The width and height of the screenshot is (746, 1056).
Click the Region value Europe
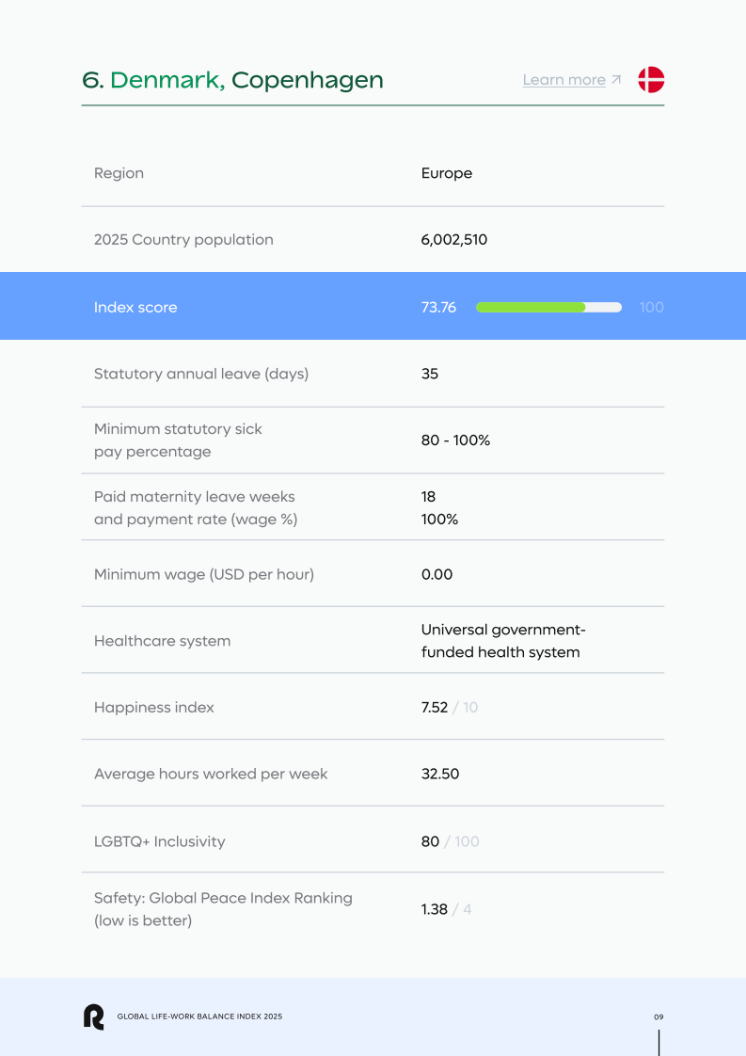click(x=447, y=173)
